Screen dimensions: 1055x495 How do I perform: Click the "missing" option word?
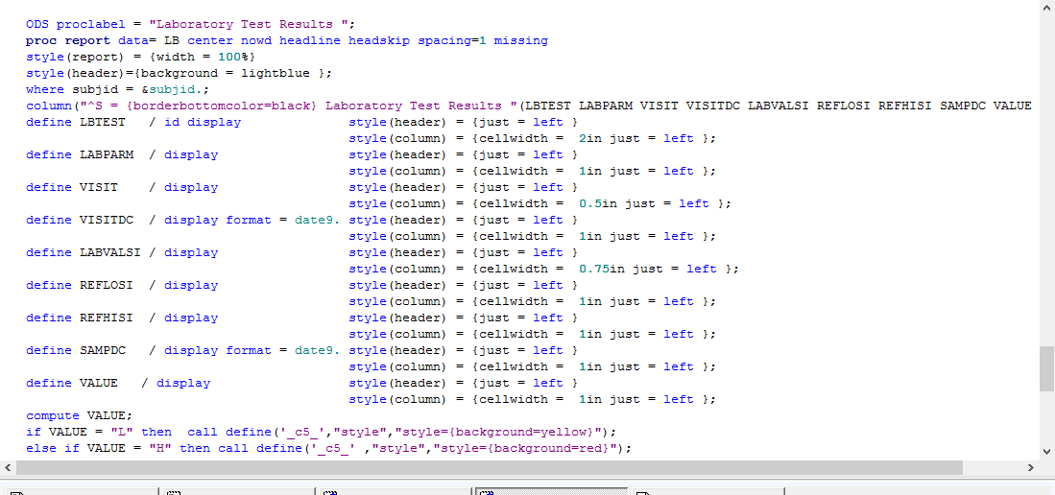pyautogui.click(x=520, y=40)
